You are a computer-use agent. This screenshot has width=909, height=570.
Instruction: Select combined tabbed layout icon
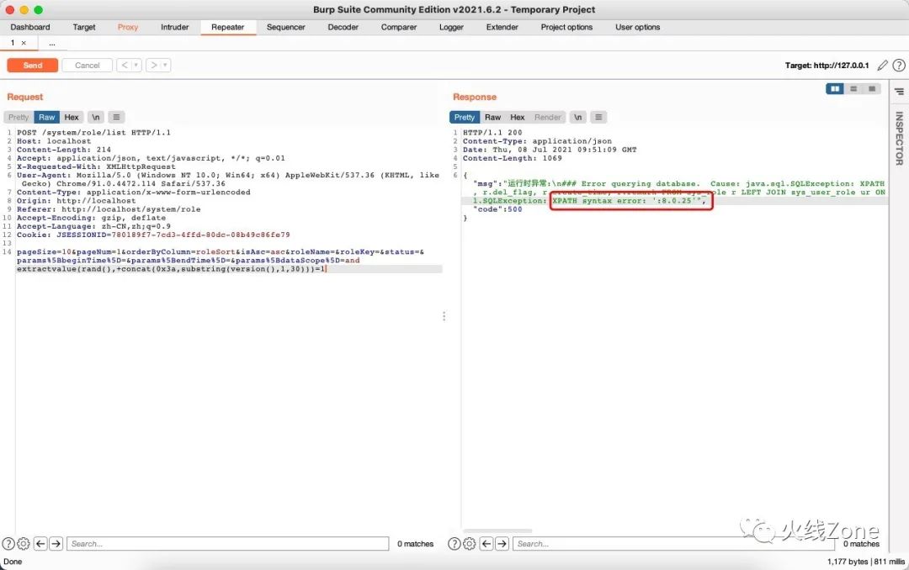point(872,88)
